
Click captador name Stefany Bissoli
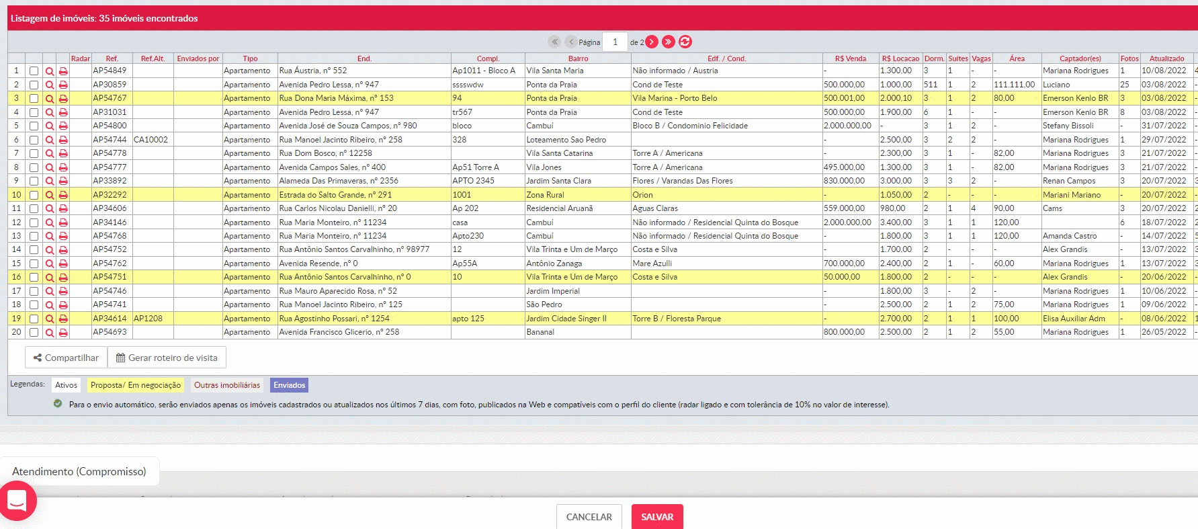(x=1068, y=126)
